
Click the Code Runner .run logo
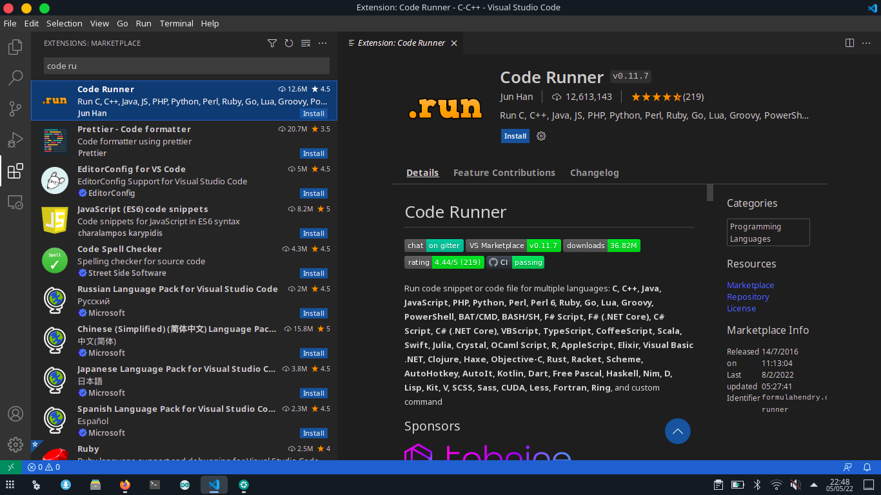(x=446, y=108)
